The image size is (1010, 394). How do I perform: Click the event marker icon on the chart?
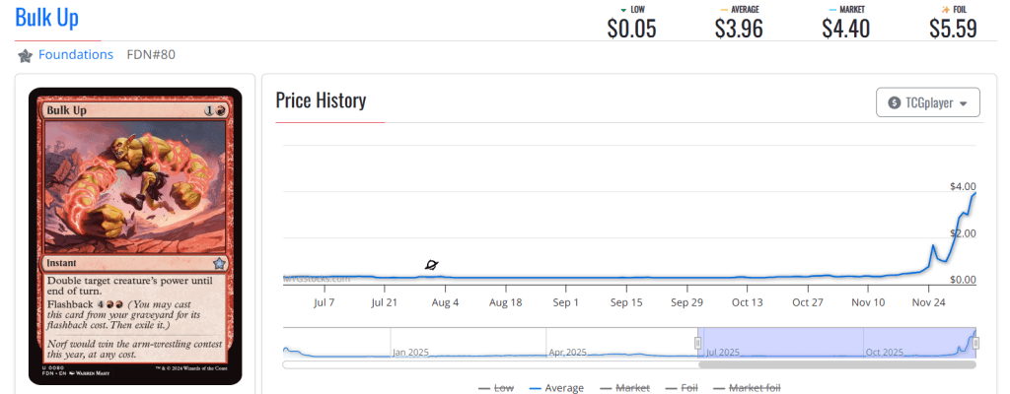tap(431, 265)
